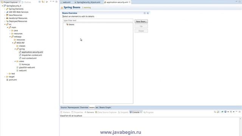Select the beans element in overview
This screenshot has height=136, width=242.
pyautogui.click(x=71, y=25)
